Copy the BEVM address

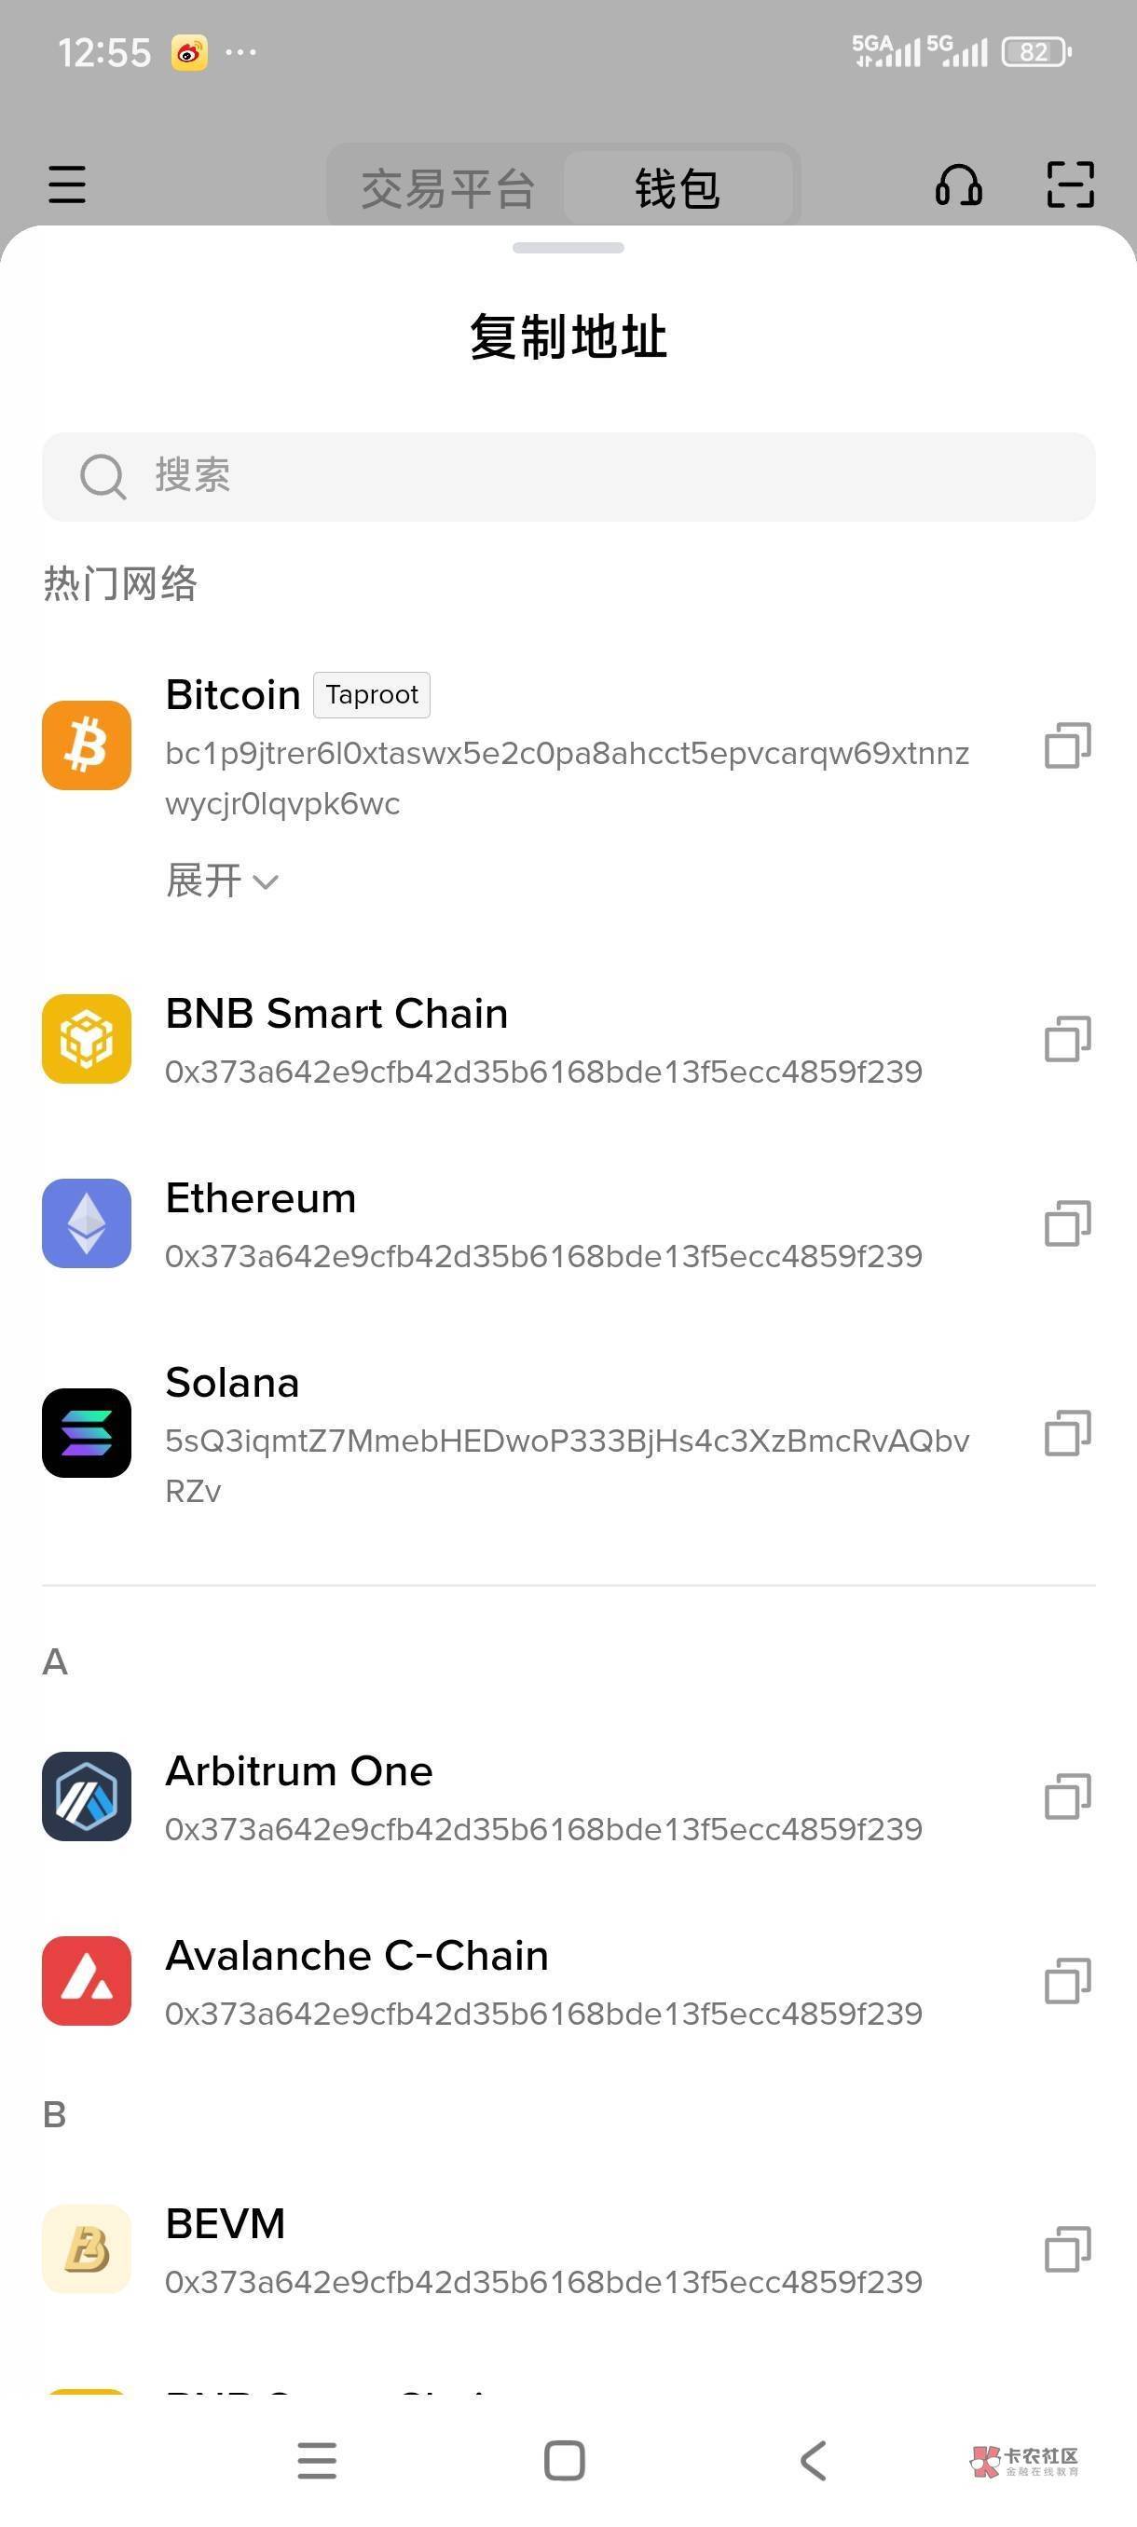(1067, 2248)
